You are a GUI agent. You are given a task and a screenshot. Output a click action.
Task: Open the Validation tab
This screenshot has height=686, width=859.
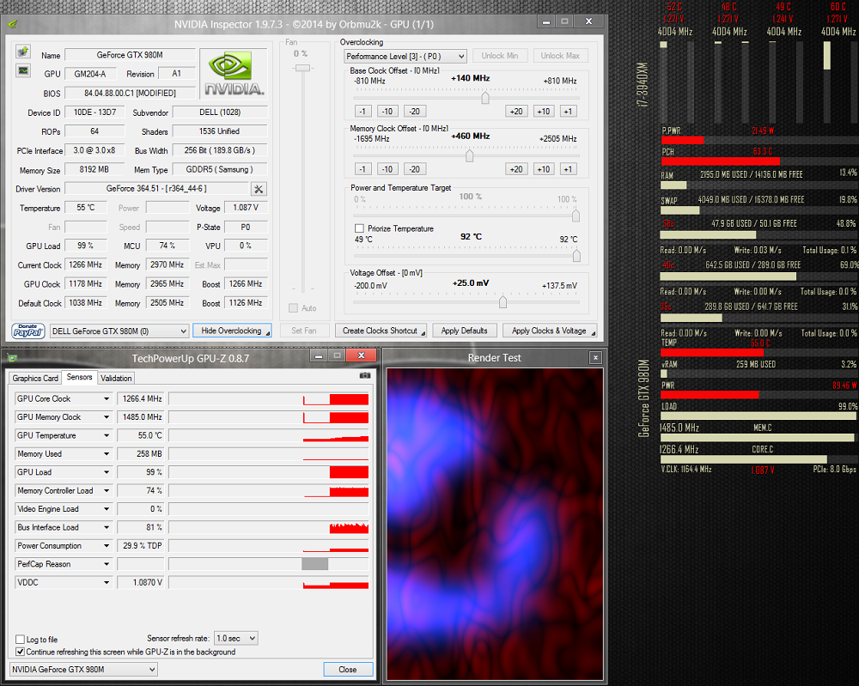pos(116,379)
